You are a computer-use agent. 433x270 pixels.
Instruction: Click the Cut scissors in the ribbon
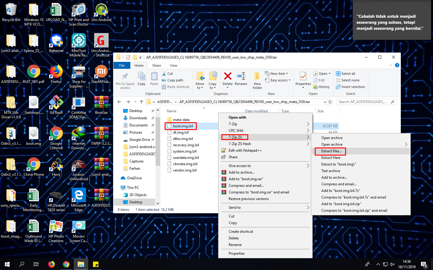pos(164,74)
